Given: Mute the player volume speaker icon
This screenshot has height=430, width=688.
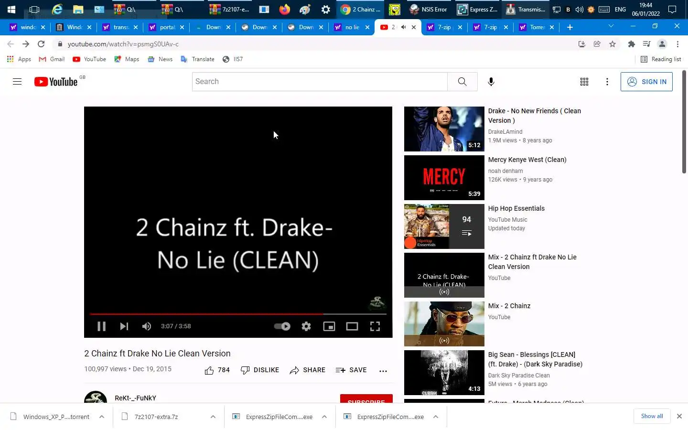Looking at the screenshot, I should point(147,326).
